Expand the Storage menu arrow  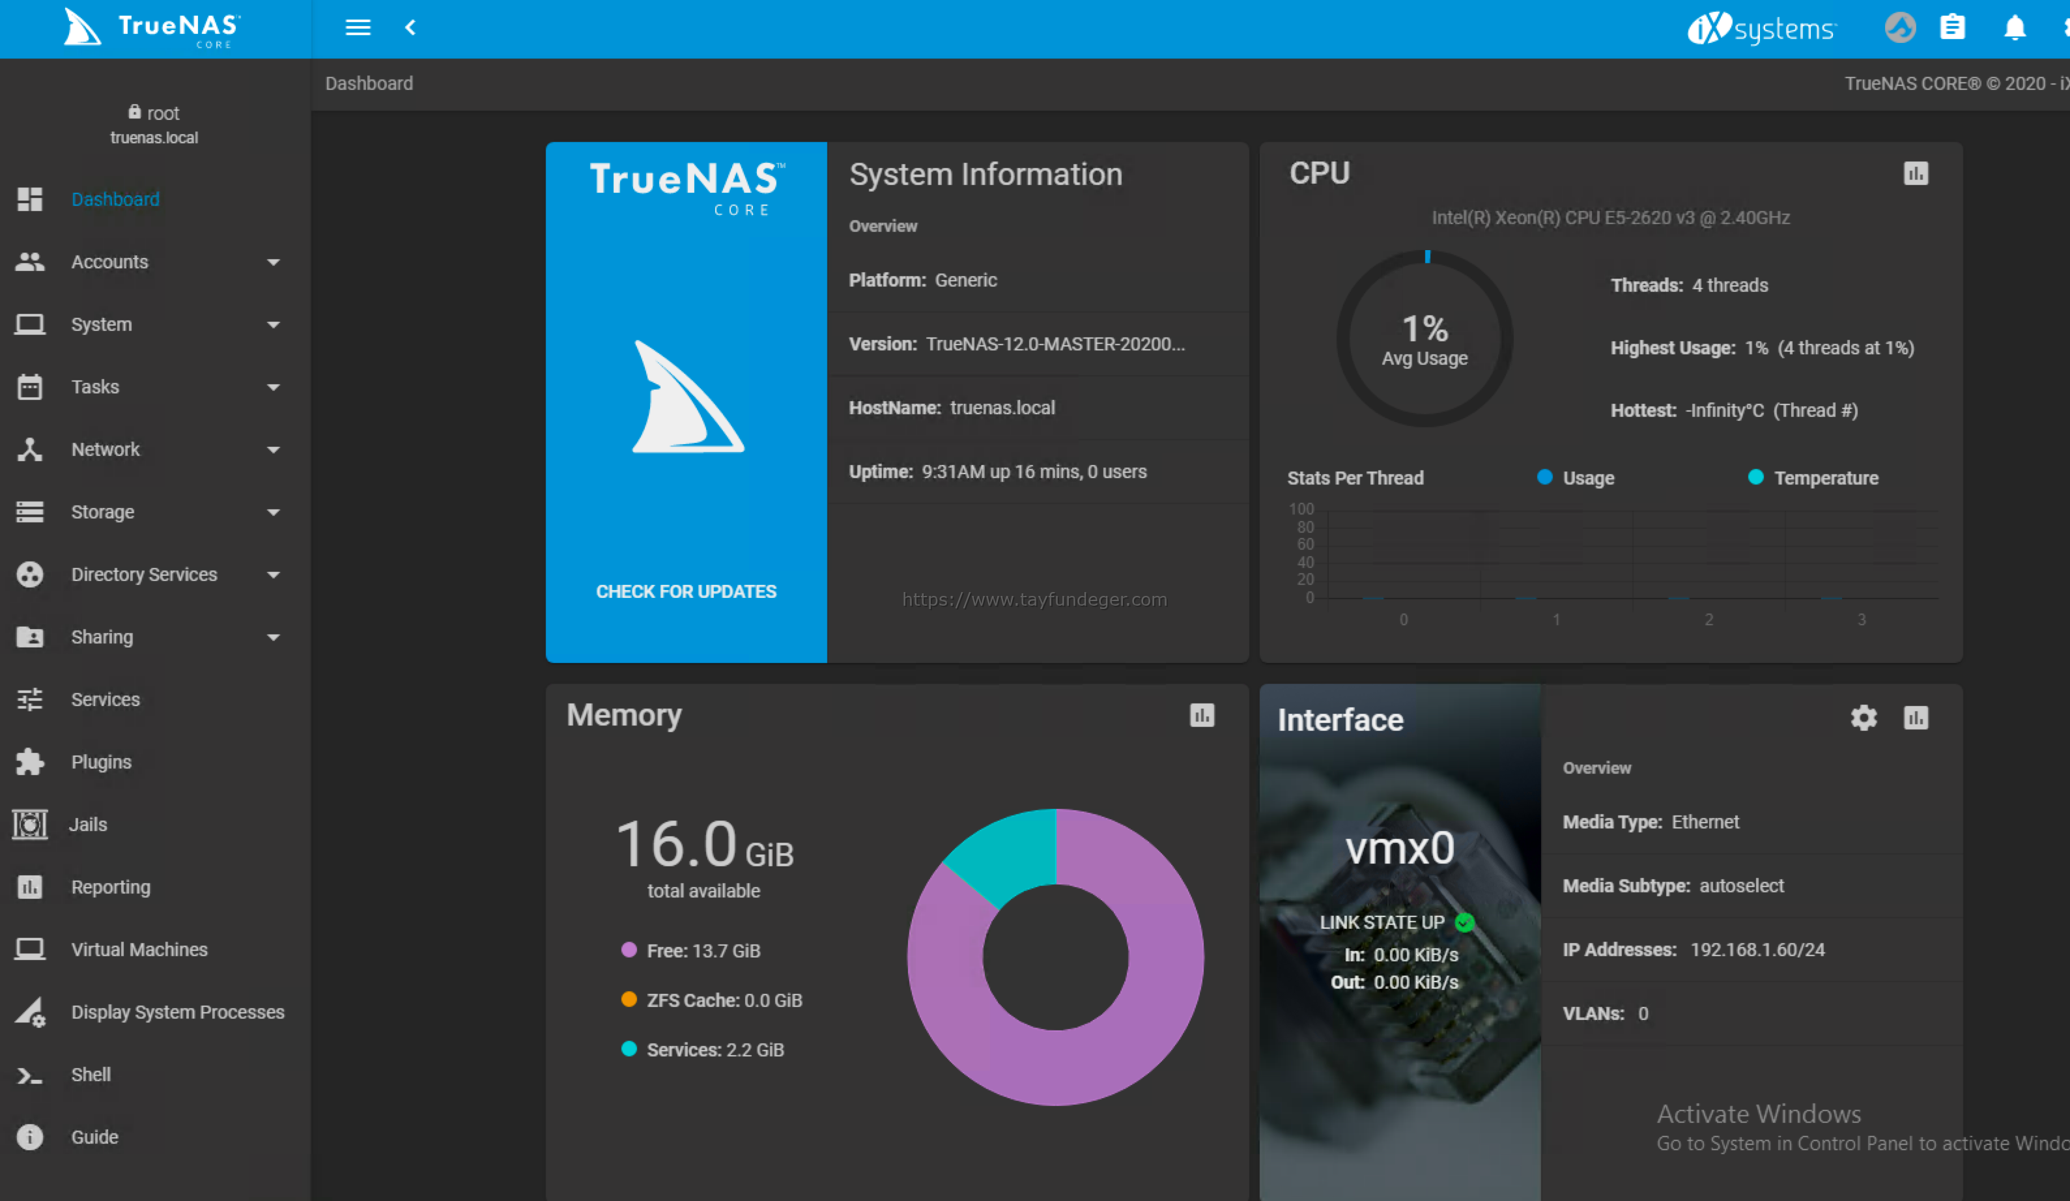click(x=274, y=512)
